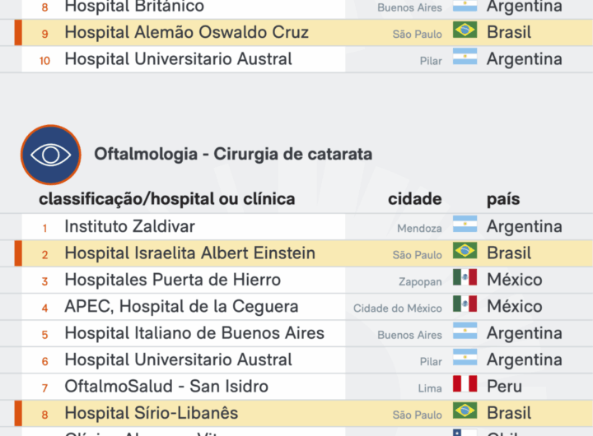Click the 'Cidade do México' city label
The height and width of the screenshot is (436, 593).
coord(398,308)
